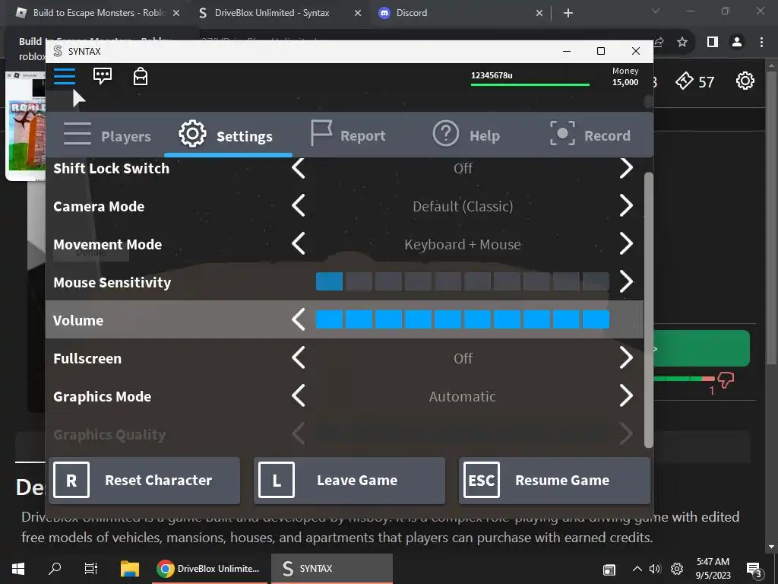Open the Roblox hamburger menu icon
This screenshot has height=584, width=778.
pos(65,76)
